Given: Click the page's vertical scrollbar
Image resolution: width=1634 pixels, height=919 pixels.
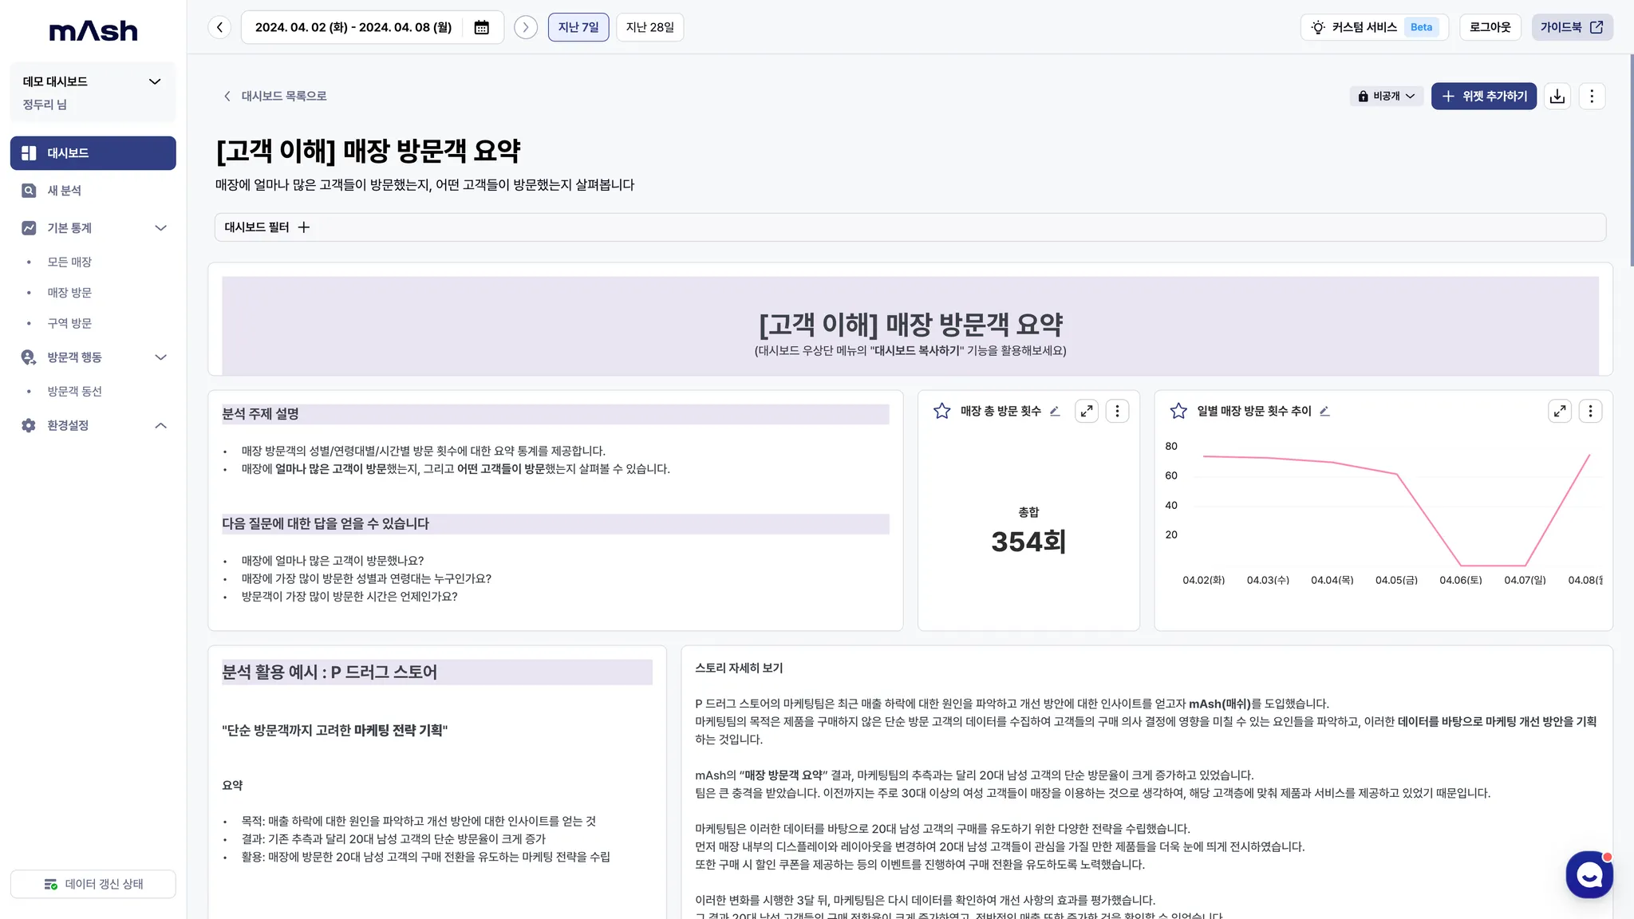Looking at the screenshot, I should click(x=1631, y=160).
